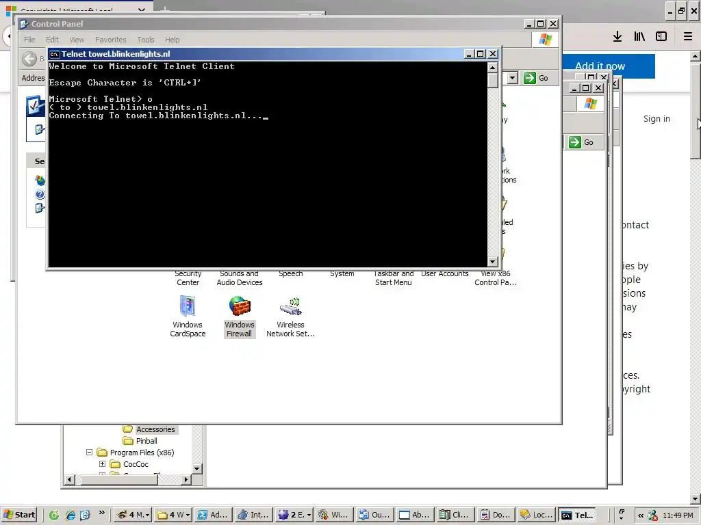Screen dimensions: 701x525
Task: Switch to the 'Cli...' taskbar button
Action: click(455, 515)
